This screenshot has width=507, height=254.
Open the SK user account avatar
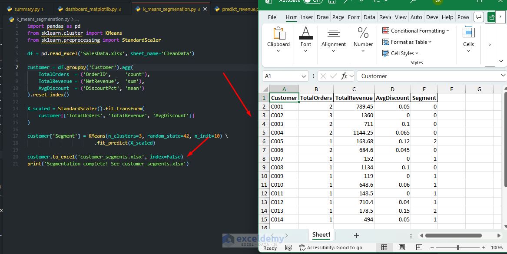(438, 1)
